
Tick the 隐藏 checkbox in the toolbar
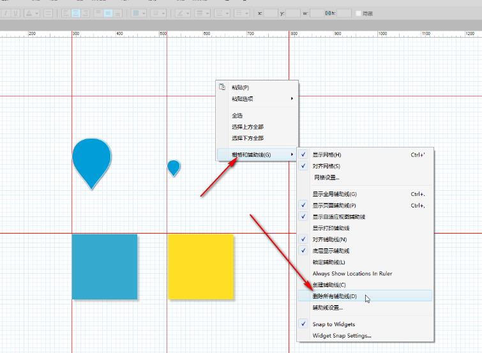pos(358,13)
